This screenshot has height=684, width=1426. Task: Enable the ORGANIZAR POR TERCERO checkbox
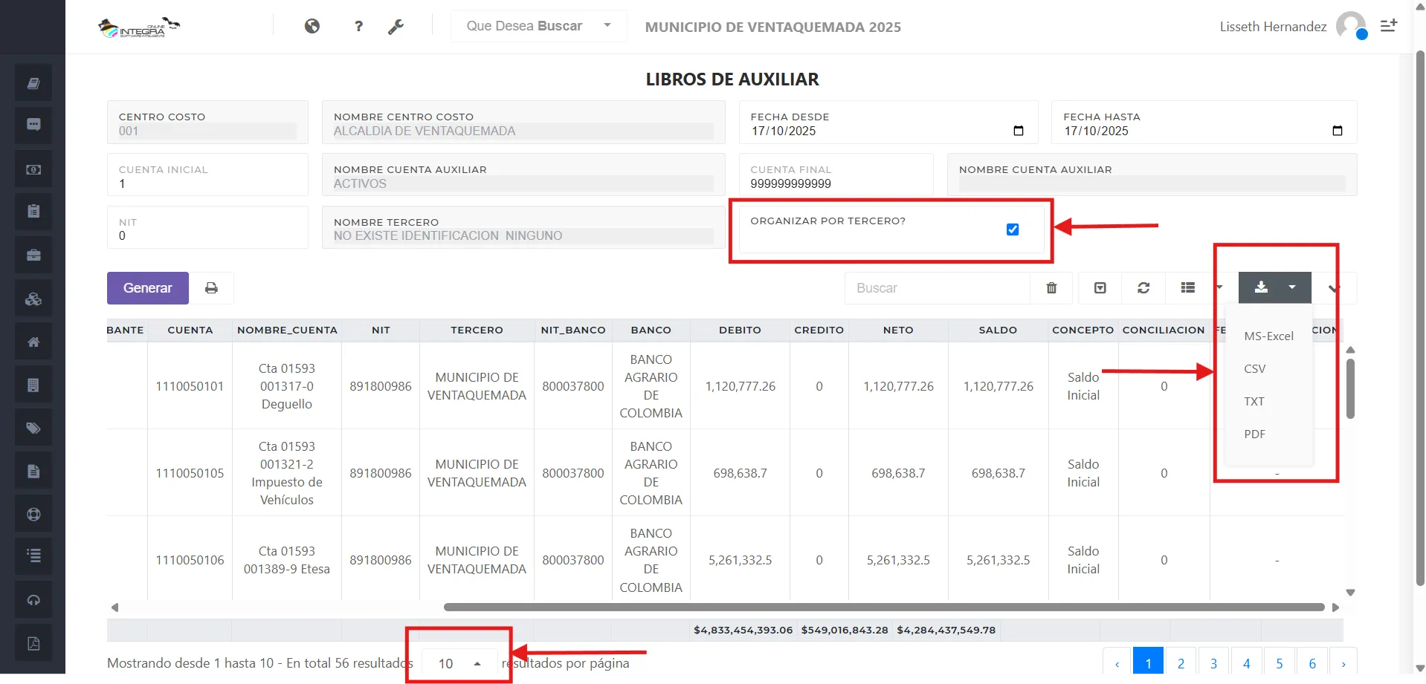[1012, 229]
